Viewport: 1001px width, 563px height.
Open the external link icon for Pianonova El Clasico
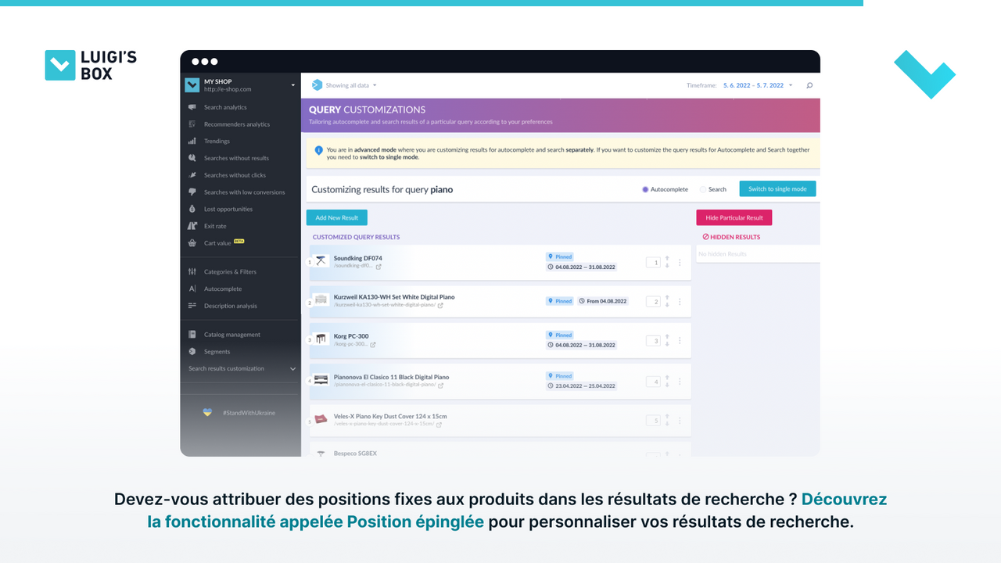click(440, 385)
